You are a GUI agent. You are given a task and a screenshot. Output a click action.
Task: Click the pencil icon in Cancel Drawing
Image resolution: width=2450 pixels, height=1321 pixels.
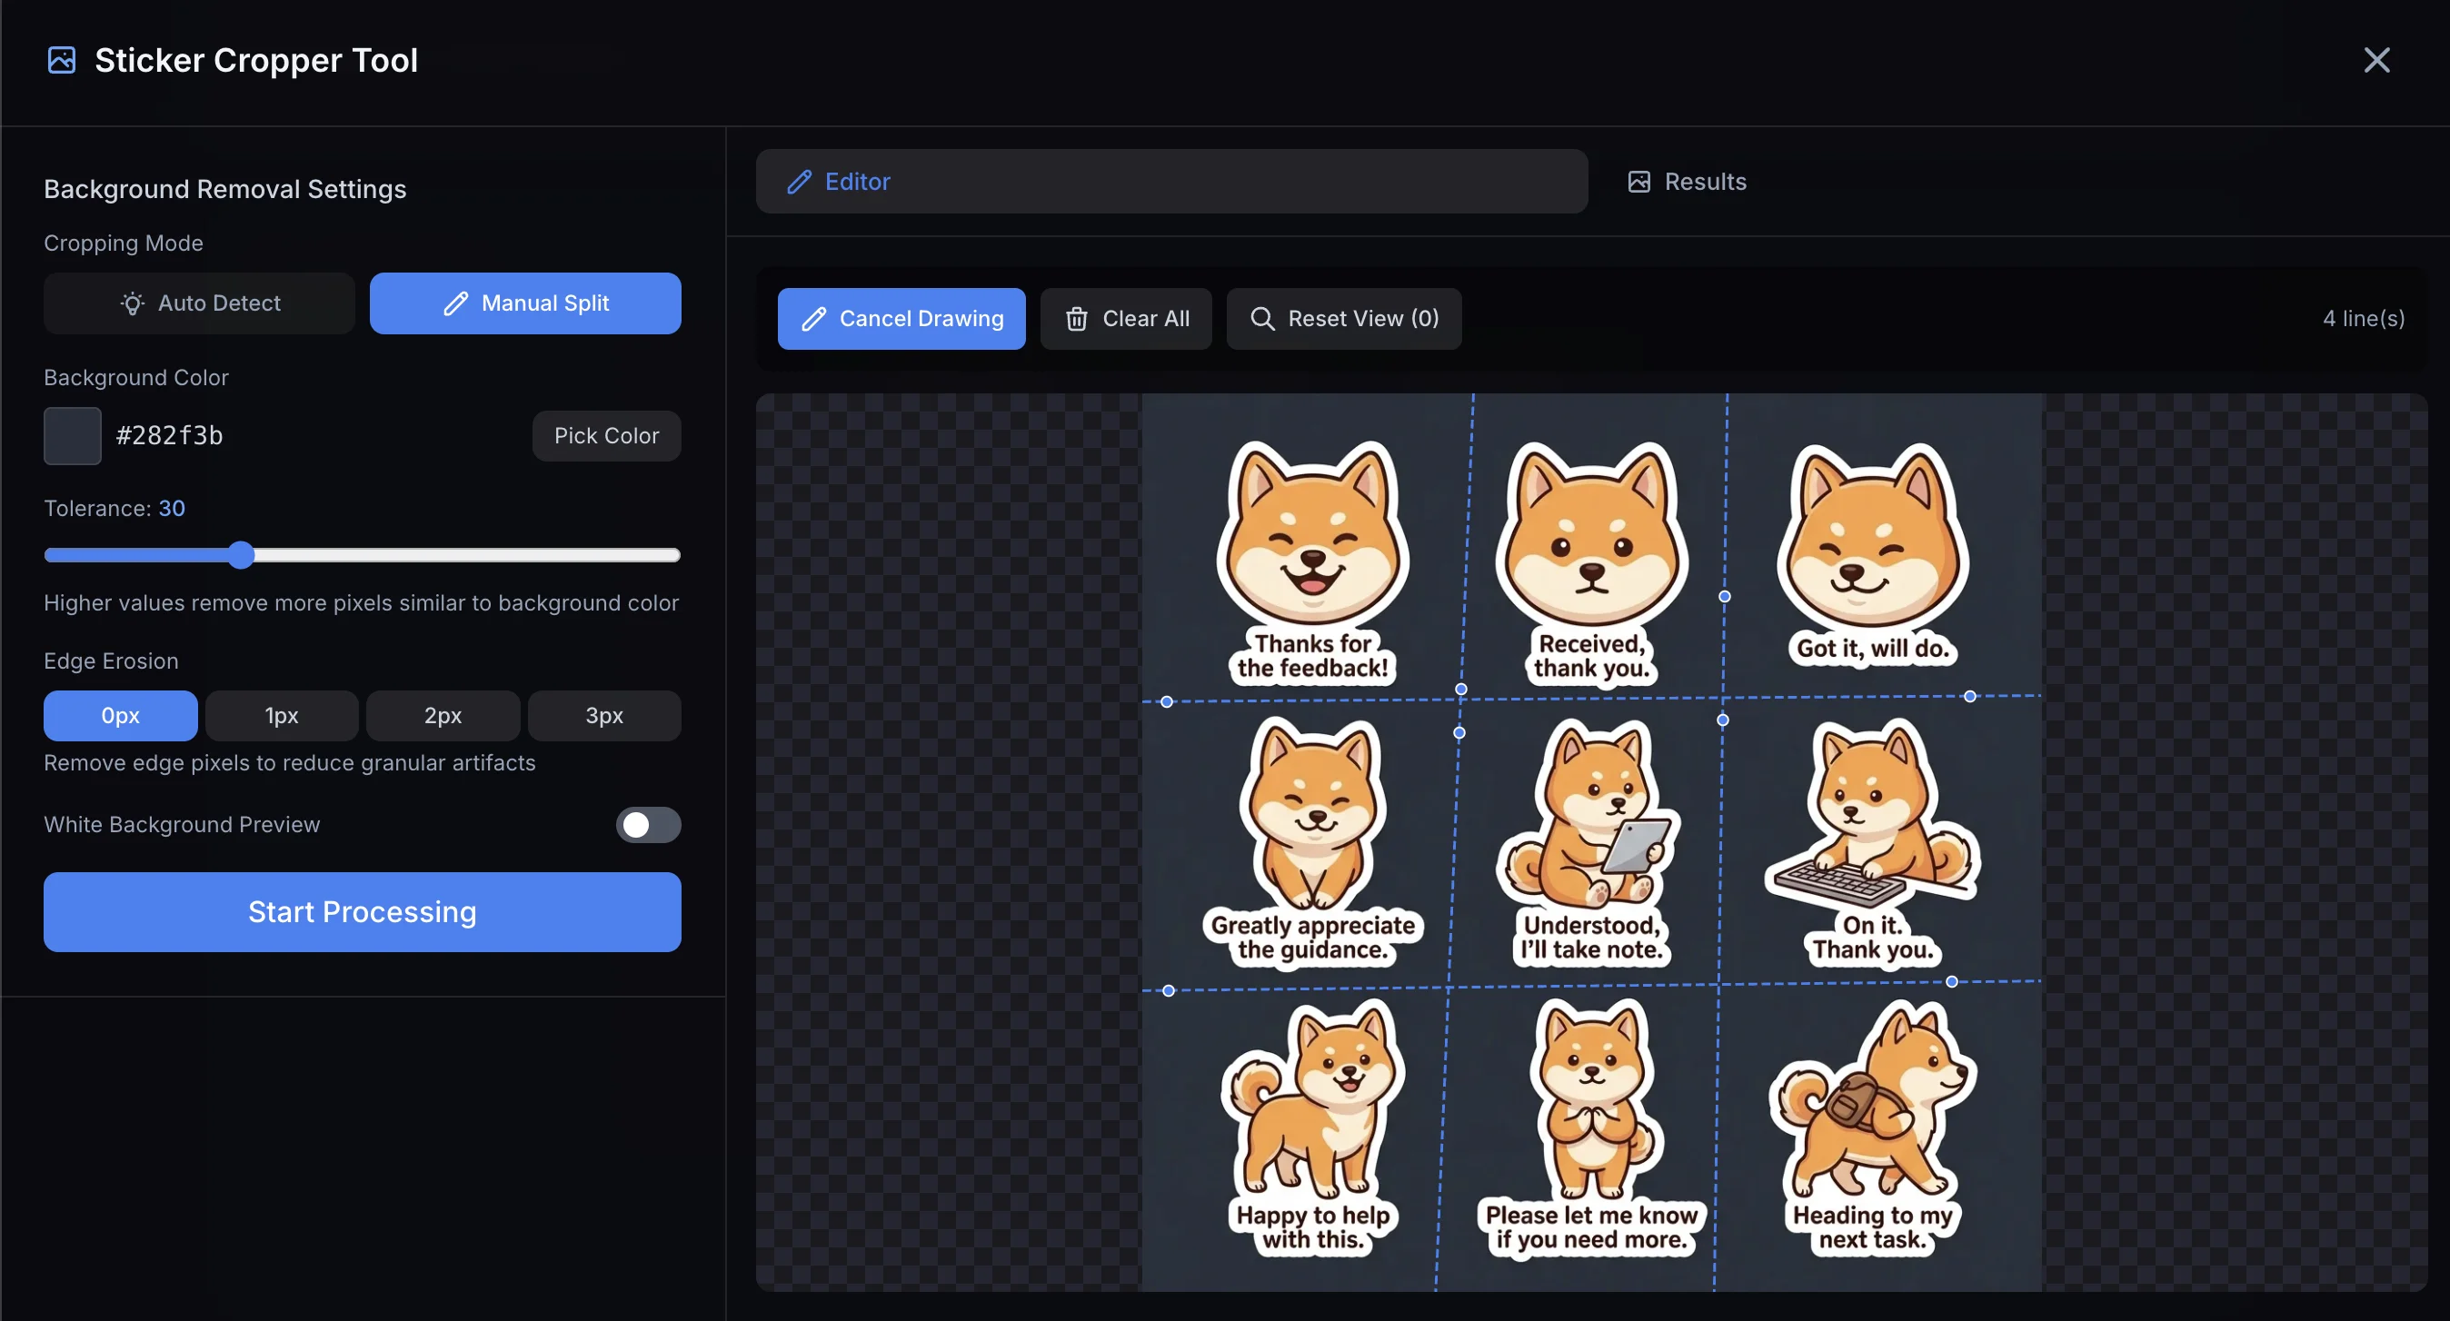pyautogui.click(x=813, y=319)
